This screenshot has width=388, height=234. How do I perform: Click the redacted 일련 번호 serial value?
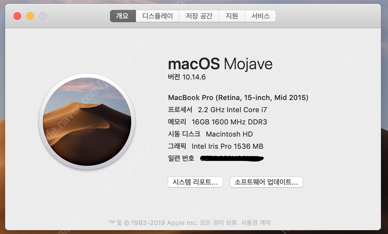point(232,158)
